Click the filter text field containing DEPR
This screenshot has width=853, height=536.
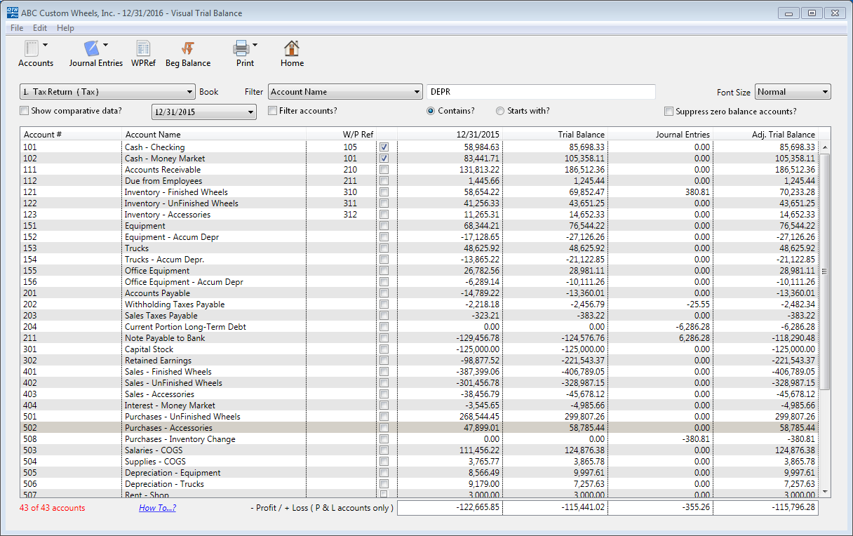click(541, 92)
